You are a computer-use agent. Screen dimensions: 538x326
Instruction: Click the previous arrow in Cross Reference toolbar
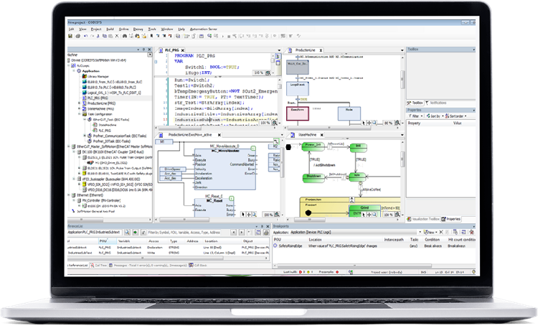click(234, 233)
